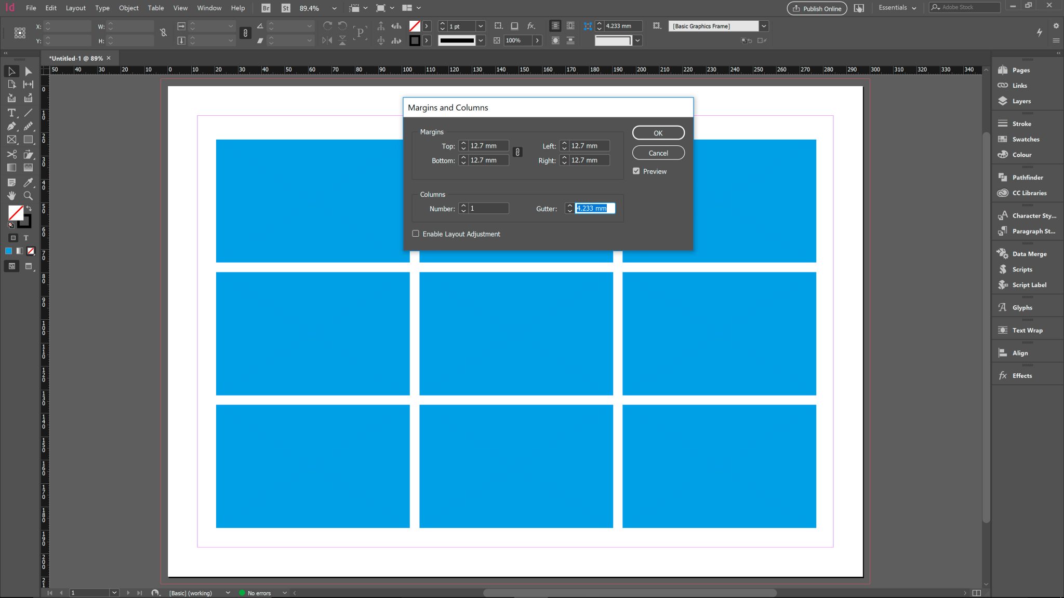Click OK in the Margins and Columns dialog
The image size is (1064, 598).
coord(658,132)
